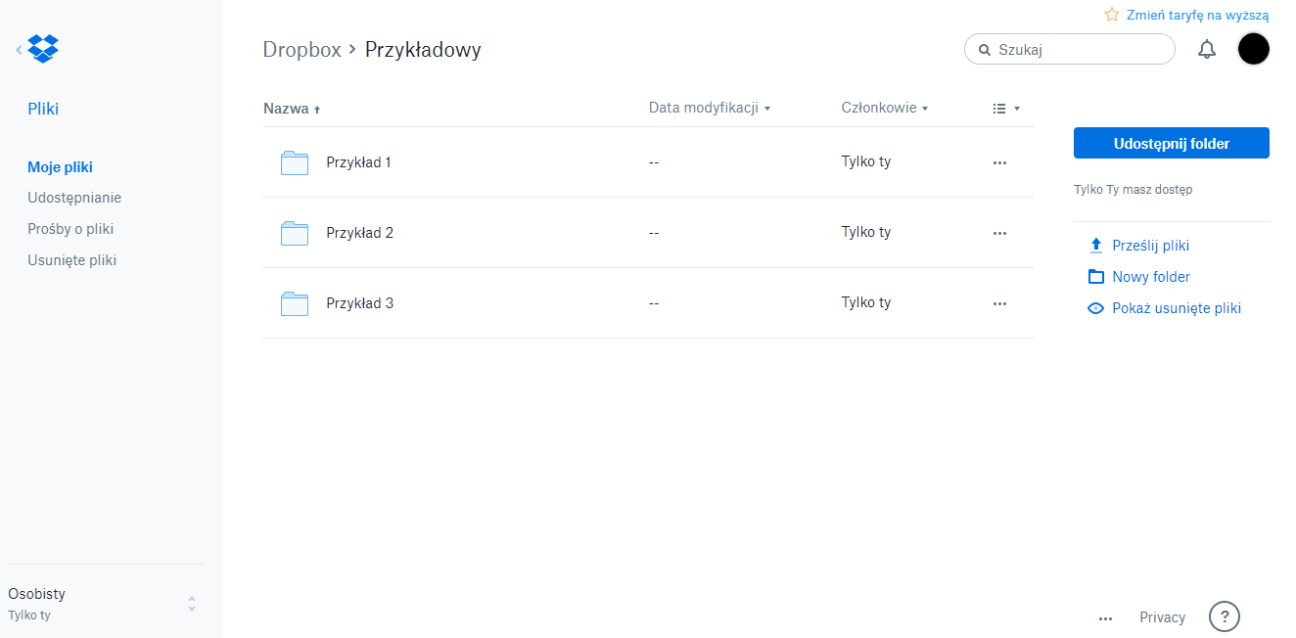1296x638 pixels.
Task: Open more options for Przykład 2
Action: pyautogui.click(x=999, y=233)
